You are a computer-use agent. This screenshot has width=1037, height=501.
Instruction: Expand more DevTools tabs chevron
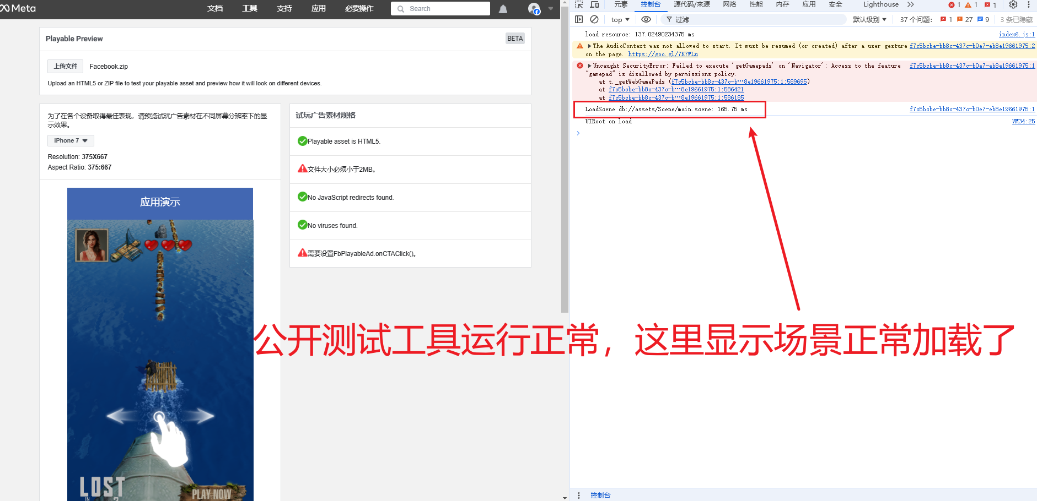(x=911, y=4)
